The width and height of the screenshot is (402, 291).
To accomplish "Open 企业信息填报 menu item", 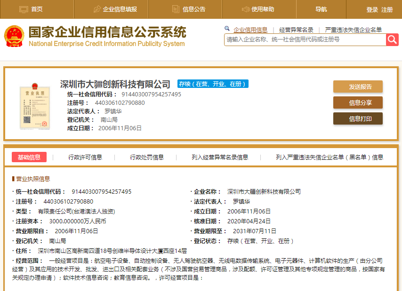I will pyautogui.click(x=120, y=9).
